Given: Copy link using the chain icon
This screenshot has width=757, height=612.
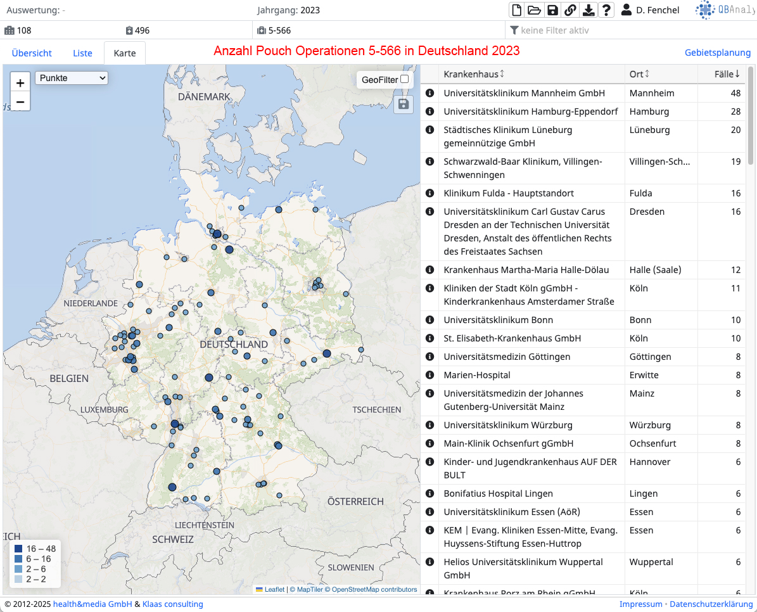Looking at the screenshot, I should tap(570, 10).
